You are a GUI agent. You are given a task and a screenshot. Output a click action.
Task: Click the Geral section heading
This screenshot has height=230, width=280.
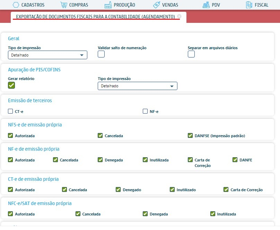click(14, 38)
